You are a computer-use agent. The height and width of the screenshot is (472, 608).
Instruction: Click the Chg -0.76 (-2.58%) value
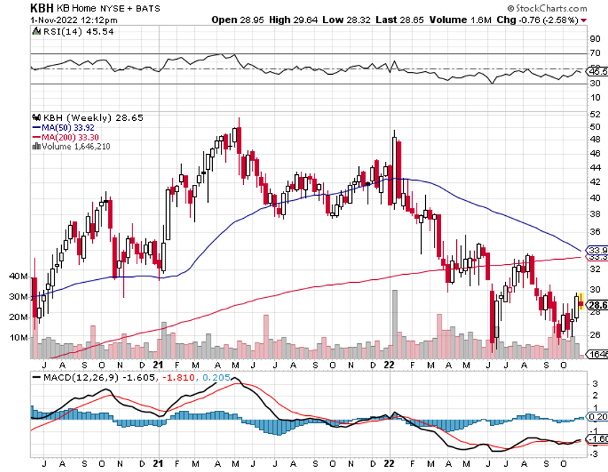537,19
